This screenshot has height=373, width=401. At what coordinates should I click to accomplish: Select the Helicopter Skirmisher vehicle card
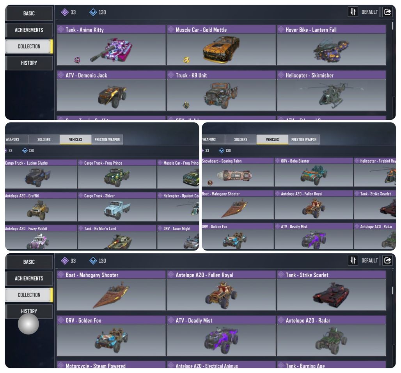332,91
